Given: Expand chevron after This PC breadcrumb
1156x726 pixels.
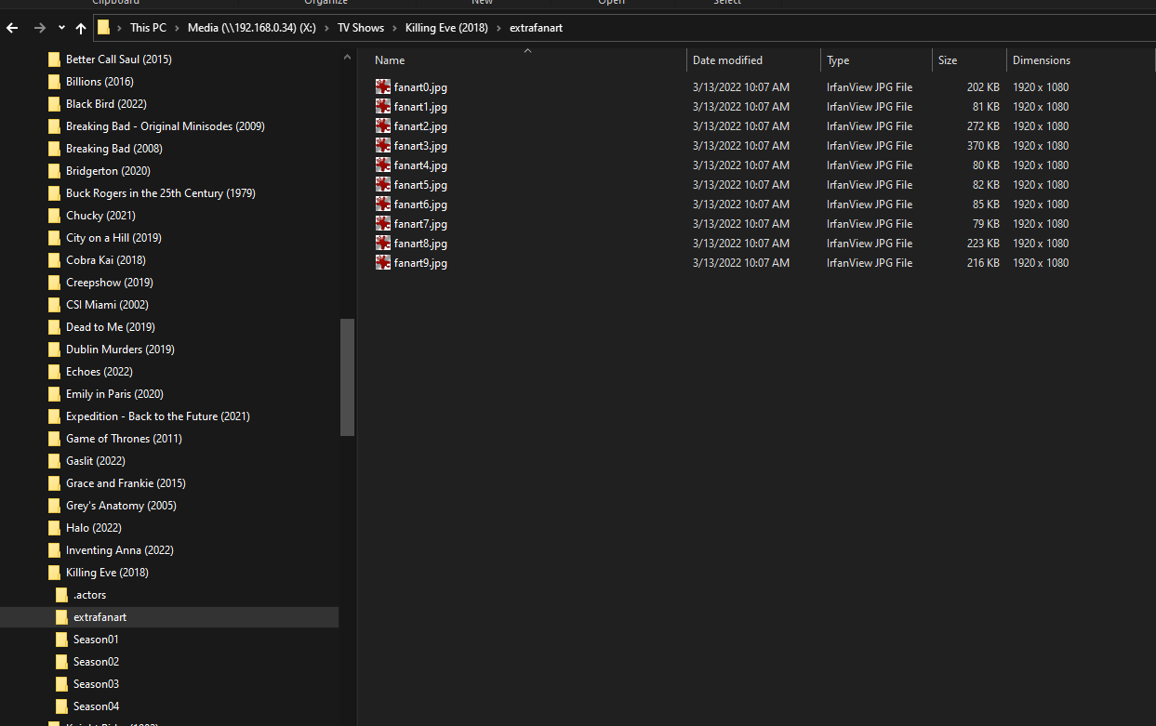Looking at the screenshot, I should pyautogui.click(x=177, y=28).
